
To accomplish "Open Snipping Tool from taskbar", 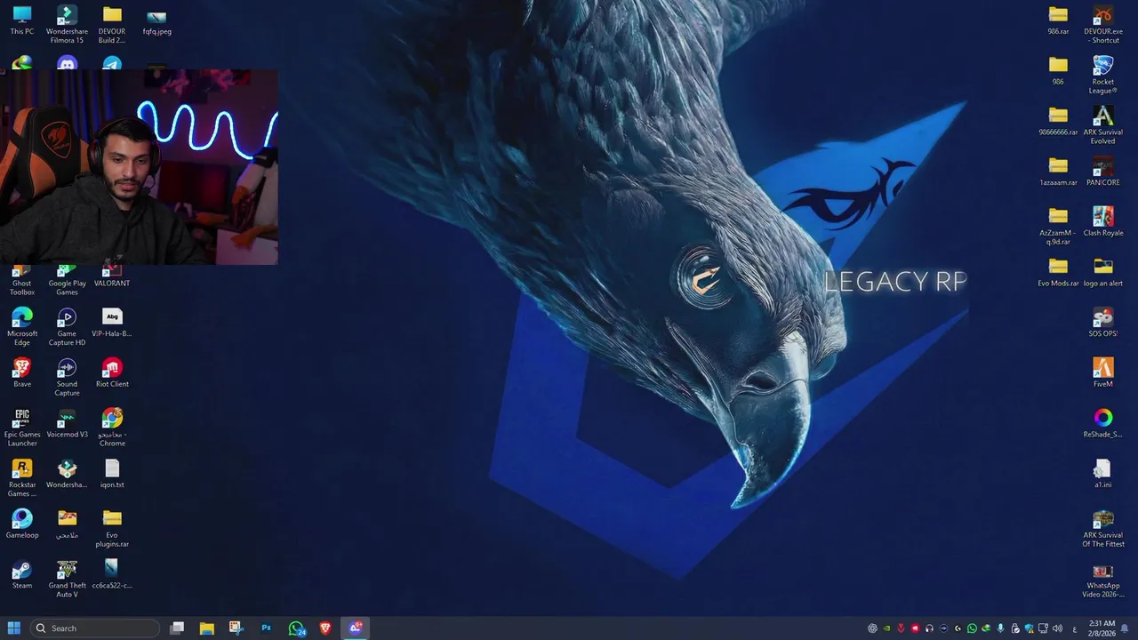I will coord(236,628).
